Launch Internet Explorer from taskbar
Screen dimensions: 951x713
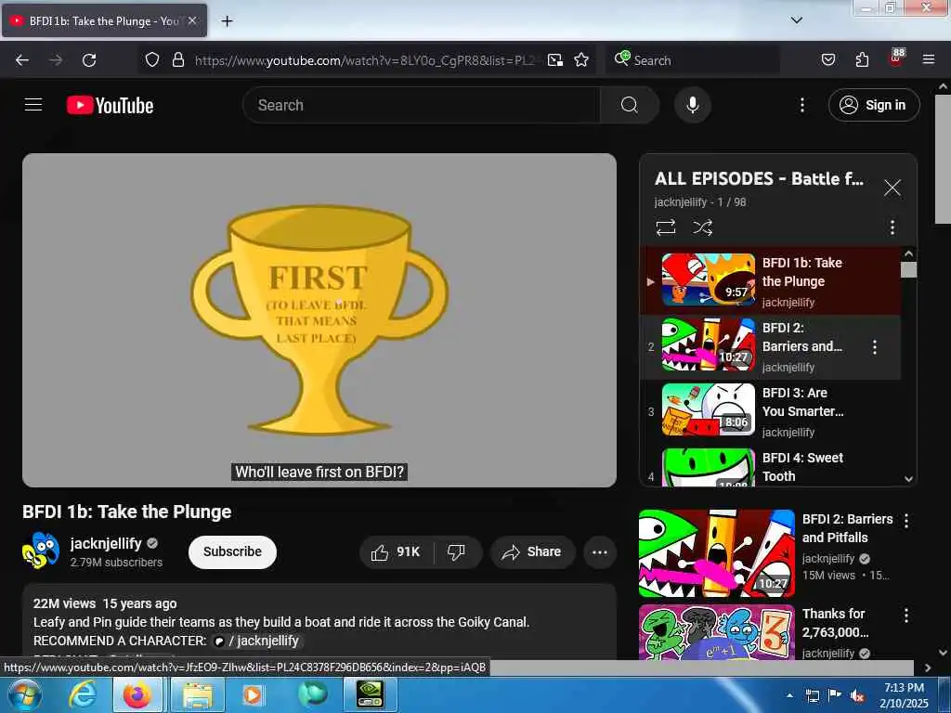pyautogui.click(x=83, y=694)
